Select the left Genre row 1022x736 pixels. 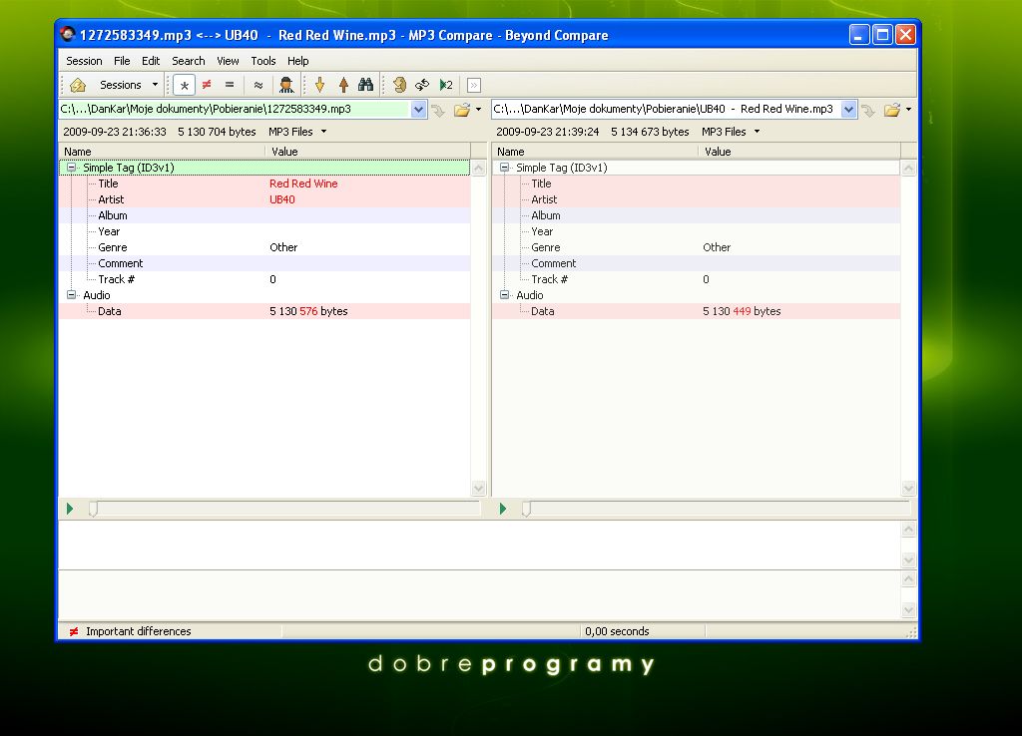(x=264, y=247)
